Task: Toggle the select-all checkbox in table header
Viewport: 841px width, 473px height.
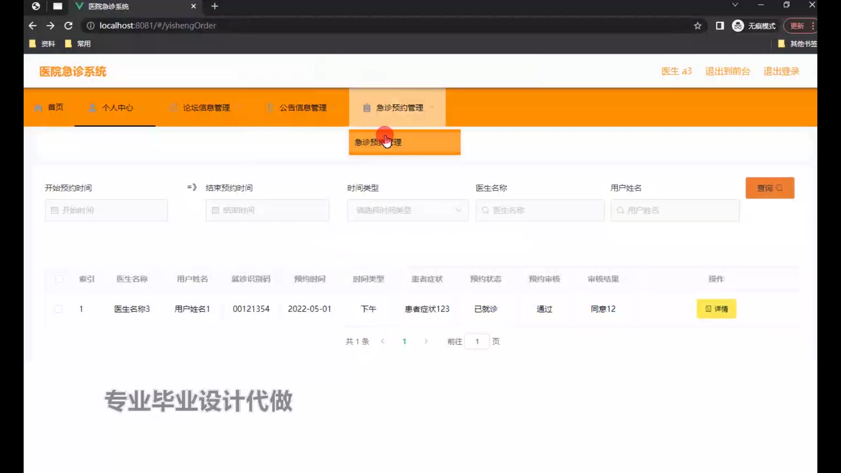Action: pos(59,279)
